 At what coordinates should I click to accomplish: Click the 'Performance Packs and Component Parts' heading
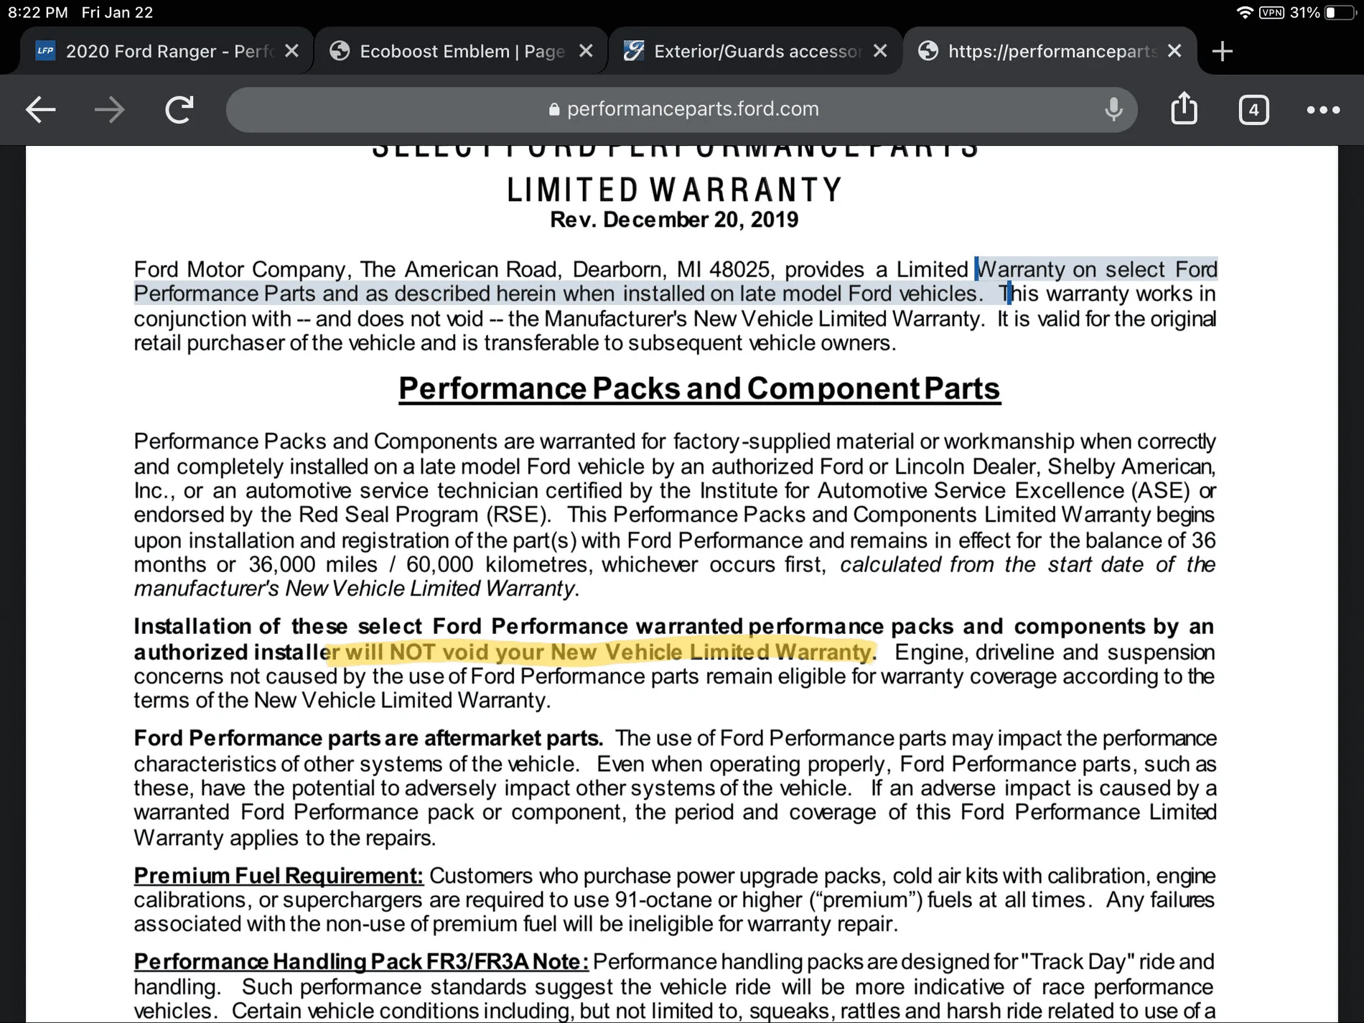[x=699, y=388]
